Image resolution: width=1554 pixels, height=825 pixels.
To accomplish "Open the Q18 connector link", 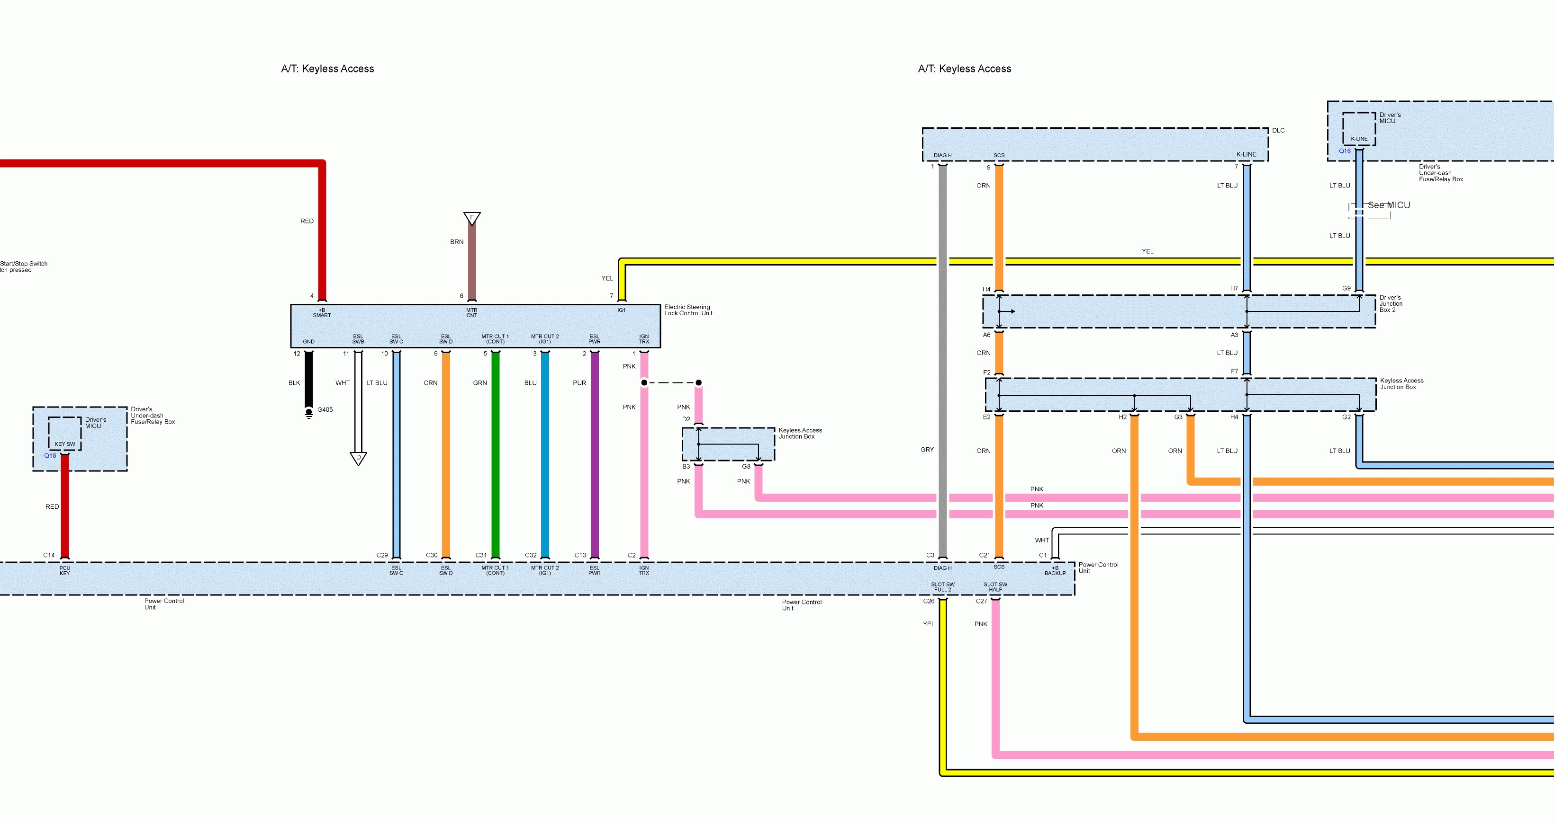I will tap(50, 456).
